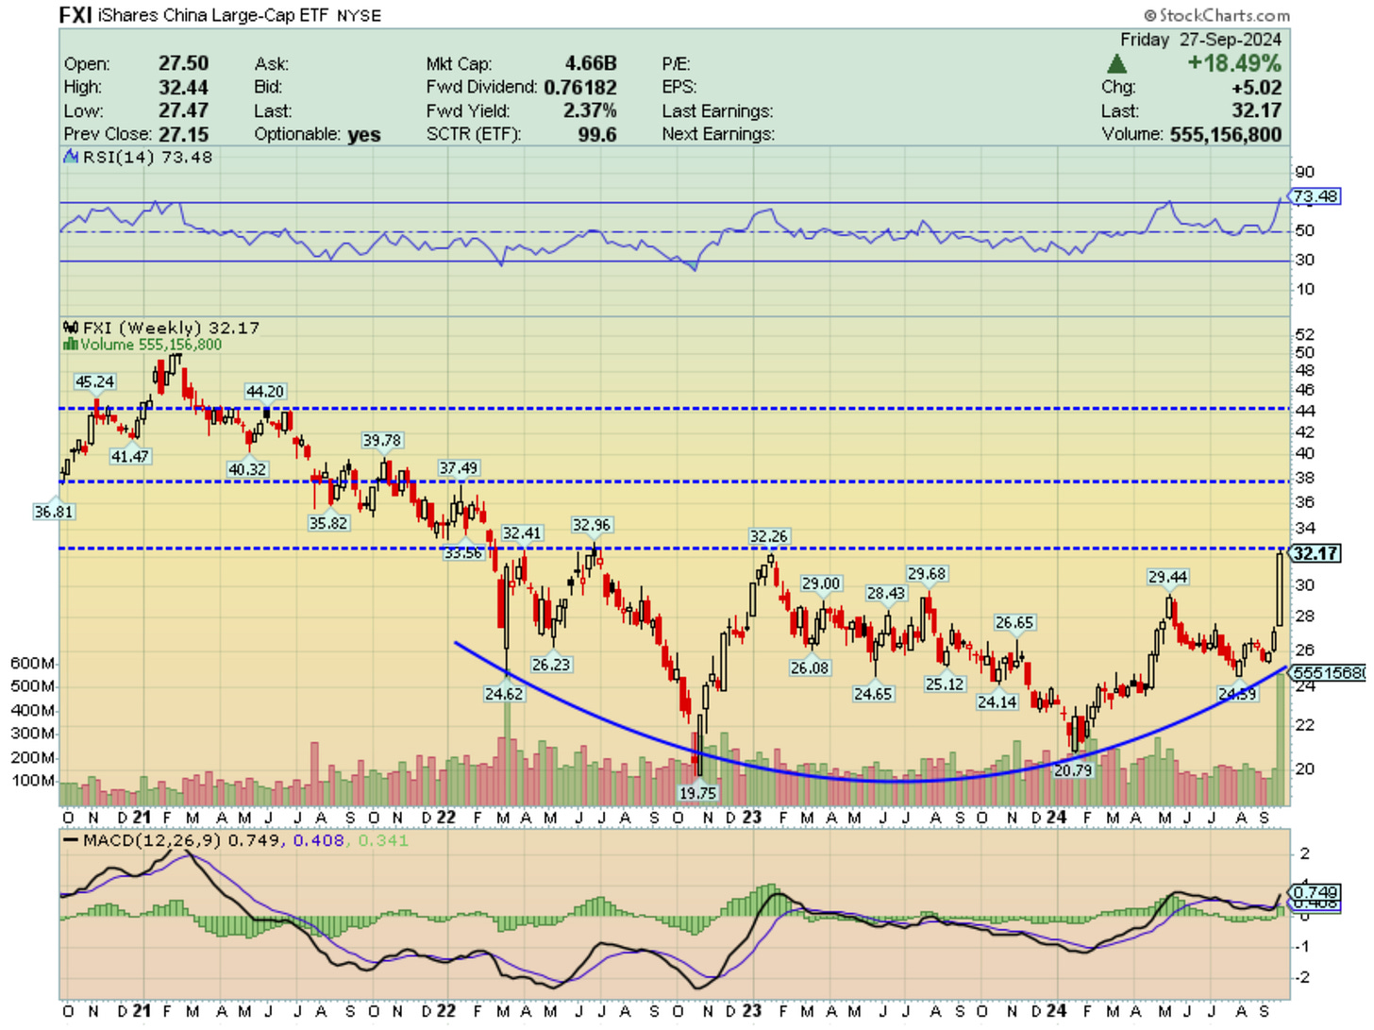Select the iShares China Large-Cap ETF name
The width and height of the screenshot is (1374, 1030).
(x=213, y=15)
